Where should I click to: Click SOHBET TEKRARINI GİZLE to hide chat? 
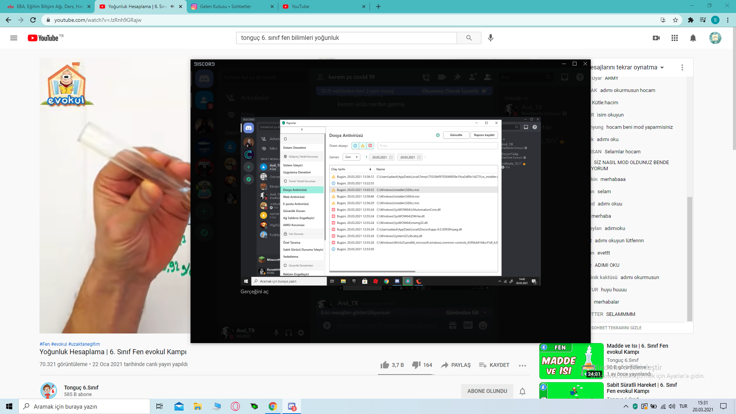(616, 328)
